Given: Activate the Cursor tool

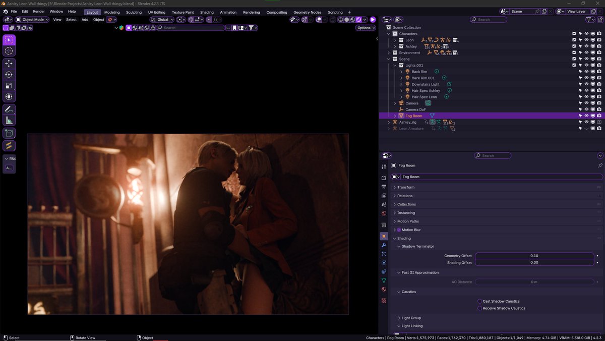Looking at the screenshot, I should point(9,51).
